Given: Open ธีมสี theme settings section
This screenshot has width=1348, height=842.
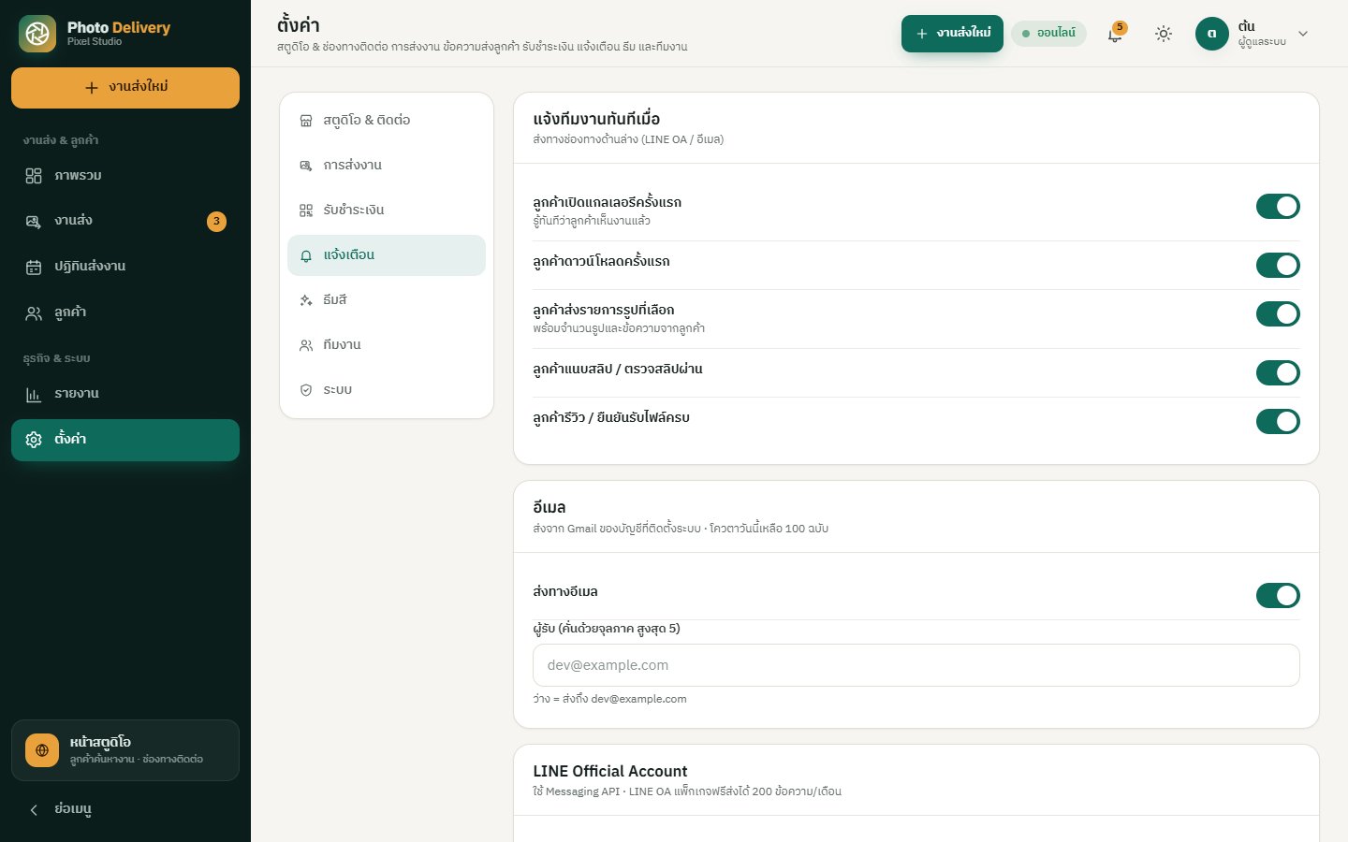Looking at the screenshot, I should pos(387,300).
